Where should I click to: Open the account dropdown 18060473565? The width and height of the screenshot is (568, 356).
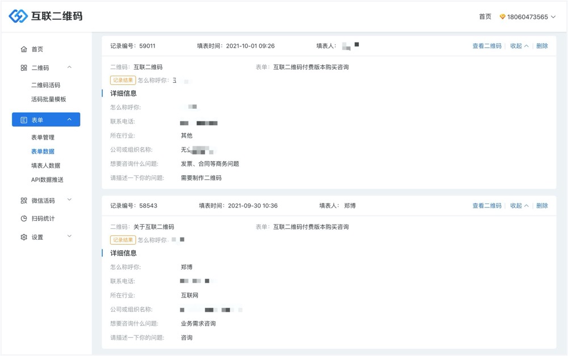pos(527,17)
